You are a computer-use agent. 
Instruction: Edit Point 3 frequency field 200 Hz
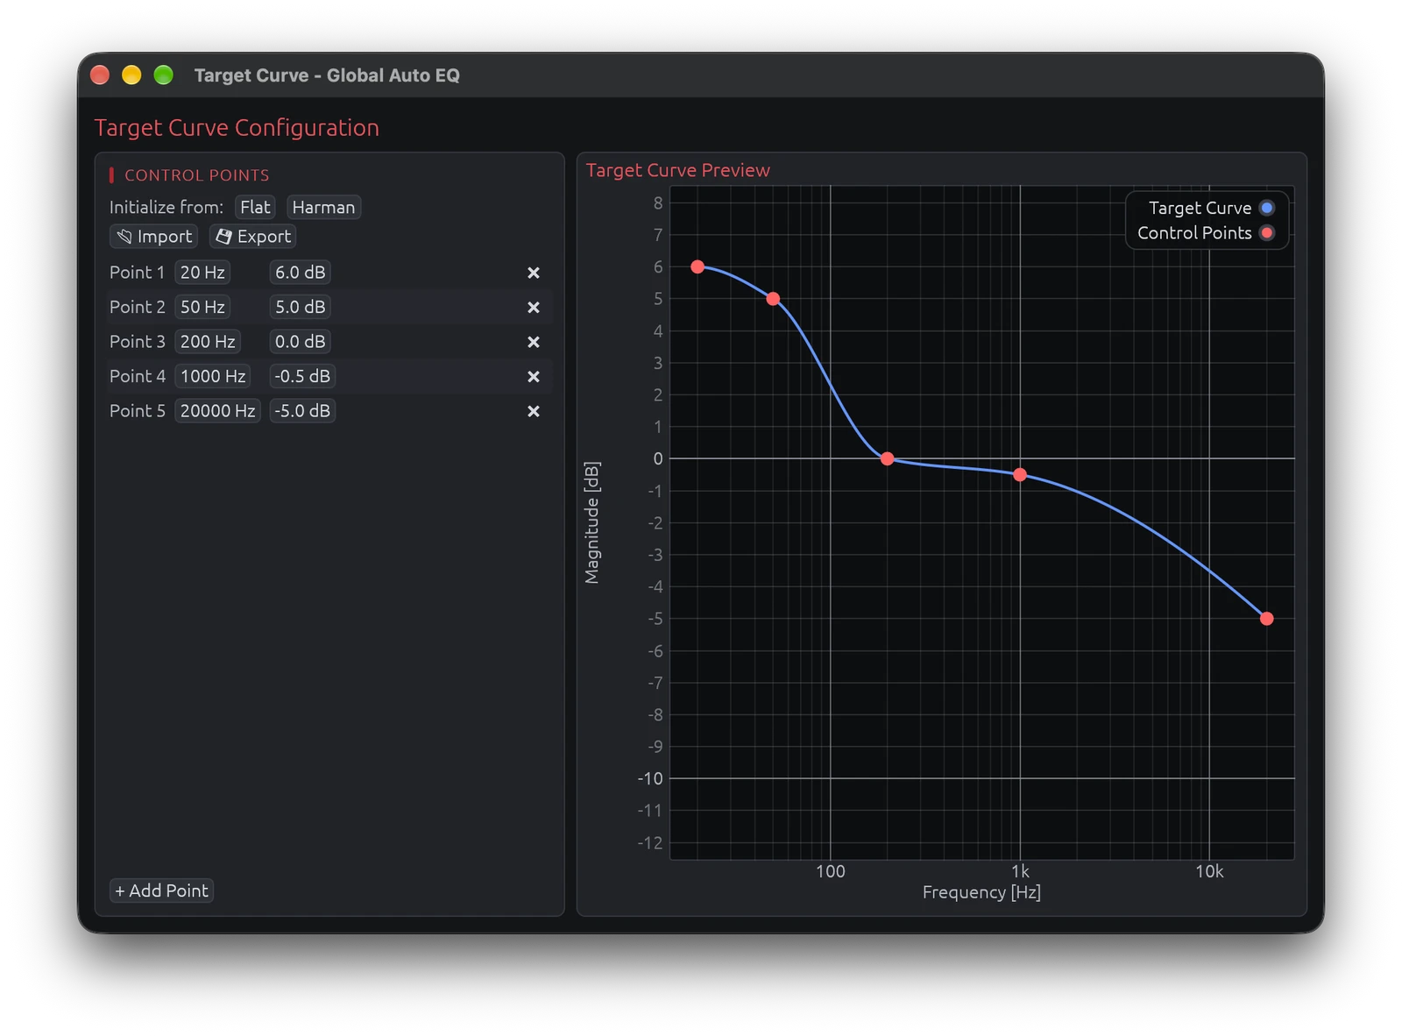tap(208, 342)
